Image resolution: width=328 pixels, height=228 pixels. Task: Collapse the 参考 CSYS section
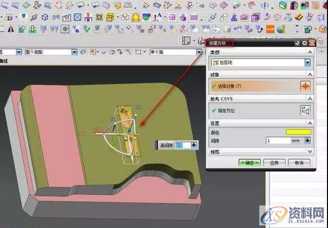pos(310,98)
